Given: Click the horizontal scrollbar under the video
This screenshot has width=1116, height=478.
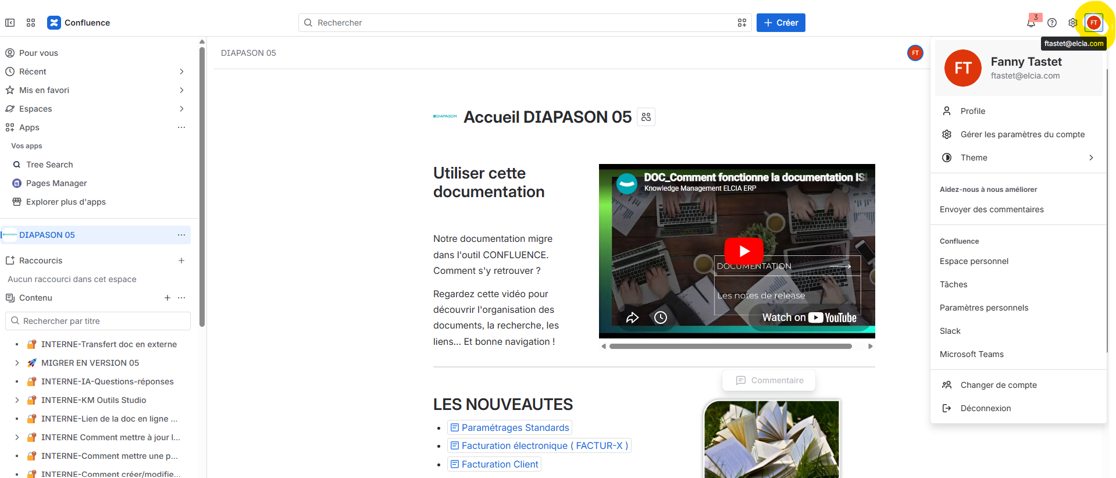Looking at the screenshot, I should [730, 346].
